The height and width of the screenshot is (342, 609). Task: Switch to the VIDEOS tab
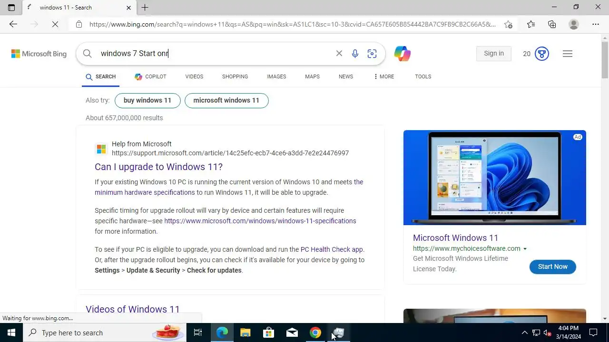tap(194, 76)
